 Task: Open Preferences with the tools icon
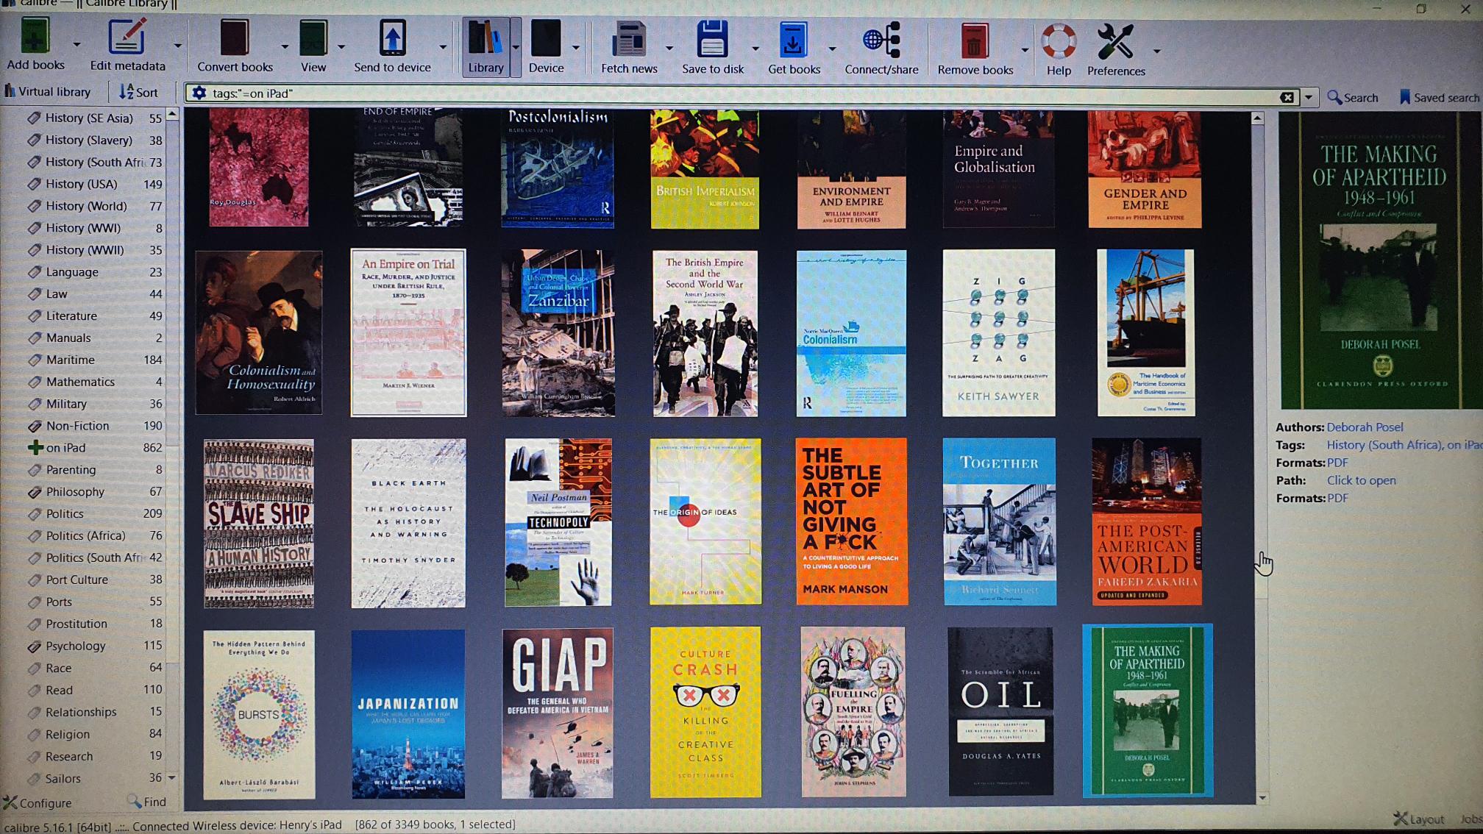pos(1115,43)
